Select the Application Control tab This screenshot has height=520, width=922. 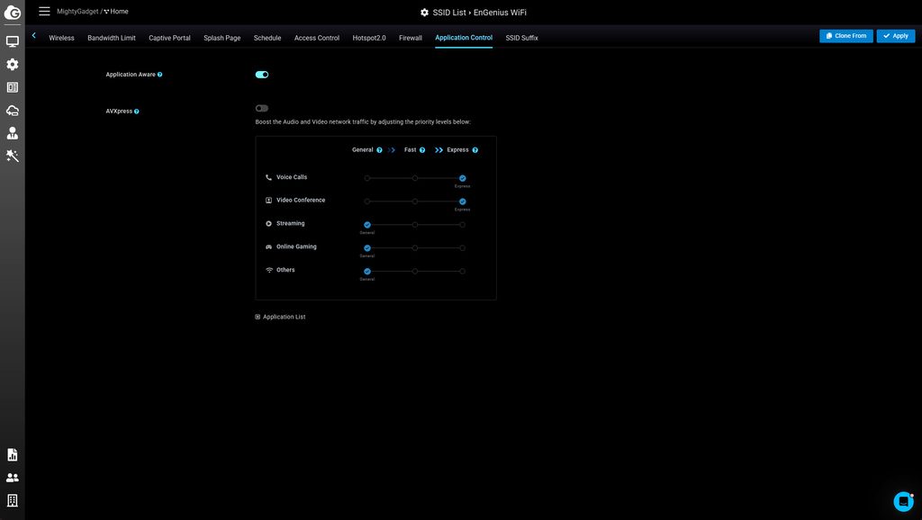pos(464,38)
